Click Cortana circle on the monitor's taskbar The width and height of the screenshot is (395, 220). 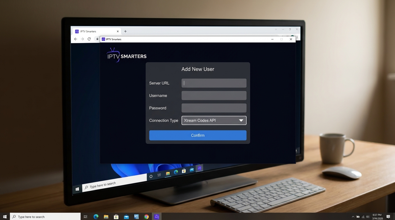tap(151, 176)
